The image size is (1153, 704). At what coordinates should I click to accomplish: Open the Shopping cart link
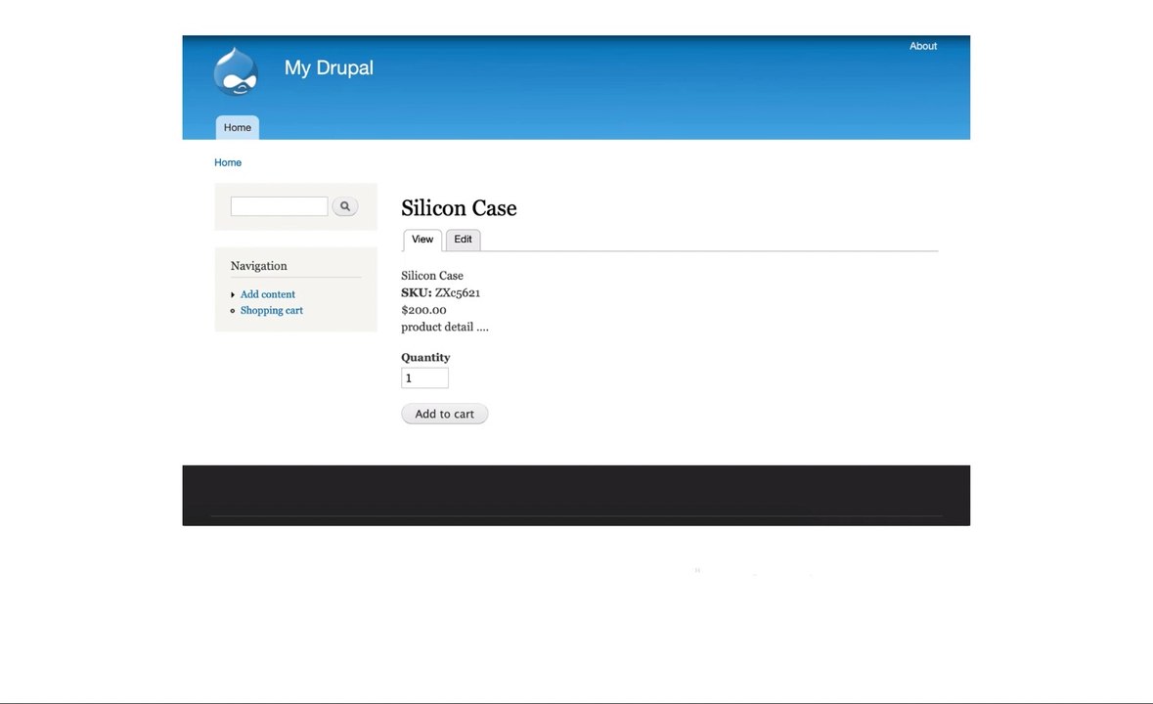[271, 310]
